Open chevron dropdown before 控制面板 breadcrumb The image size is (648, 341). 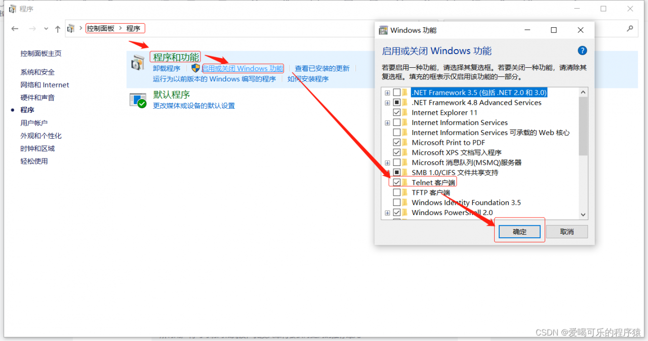tap(81, 28)
